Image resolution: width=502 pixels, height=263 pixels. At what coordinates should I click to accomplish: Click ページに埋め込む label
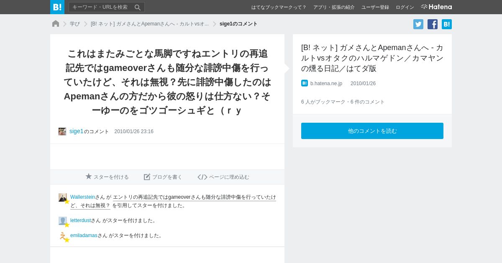pyautogui.click(x=229, y=177)
